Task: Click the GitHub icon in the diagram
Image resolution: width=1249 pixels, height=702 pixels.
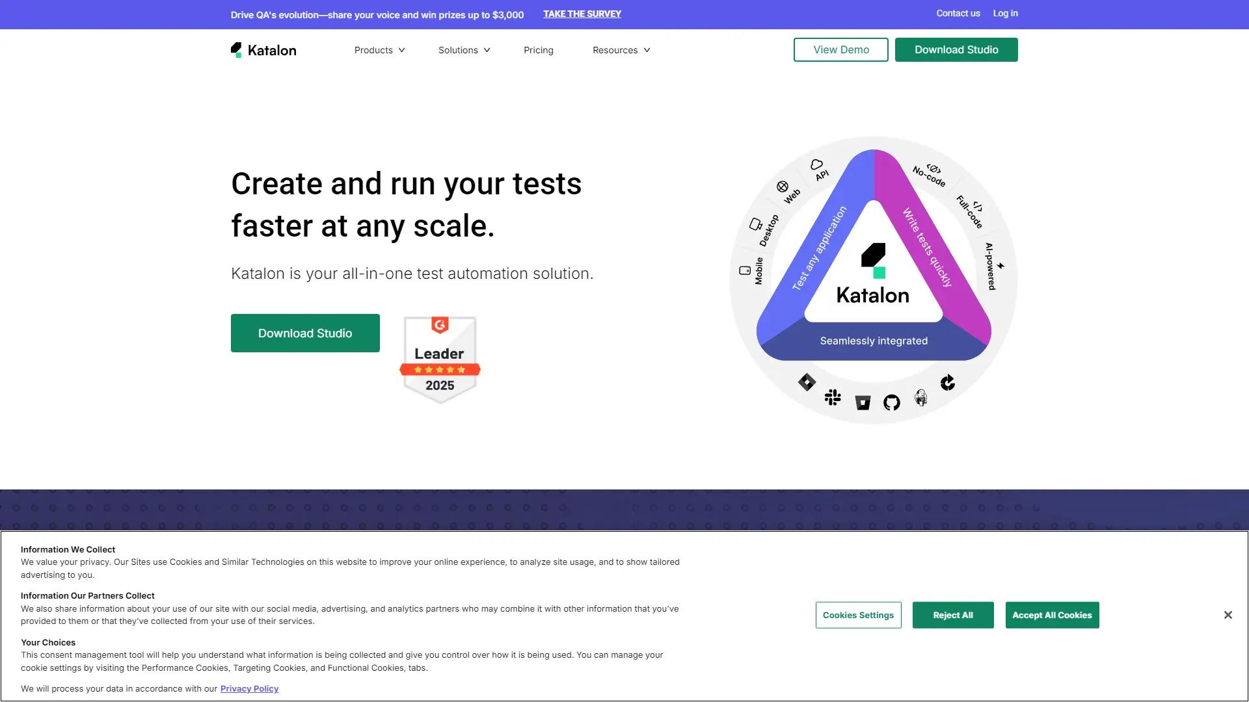Action: pos(892,403)
